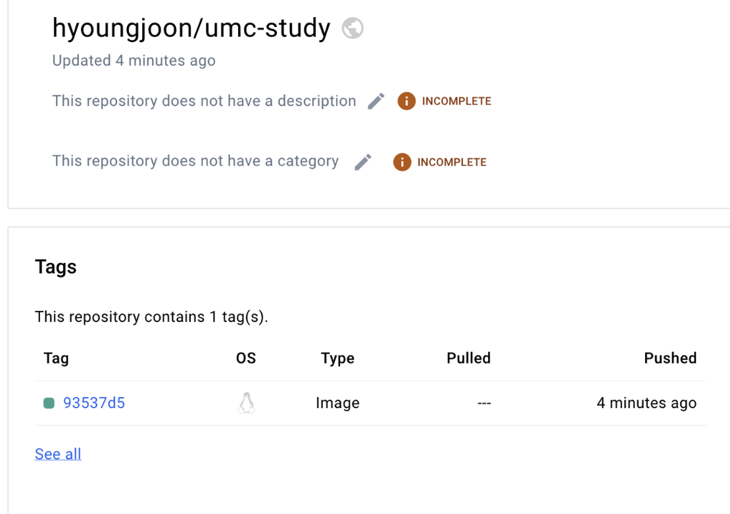This screenshot has height=514, width=730.
Task: Edit the repository category with pencil icon
Action: click(363, 162)
